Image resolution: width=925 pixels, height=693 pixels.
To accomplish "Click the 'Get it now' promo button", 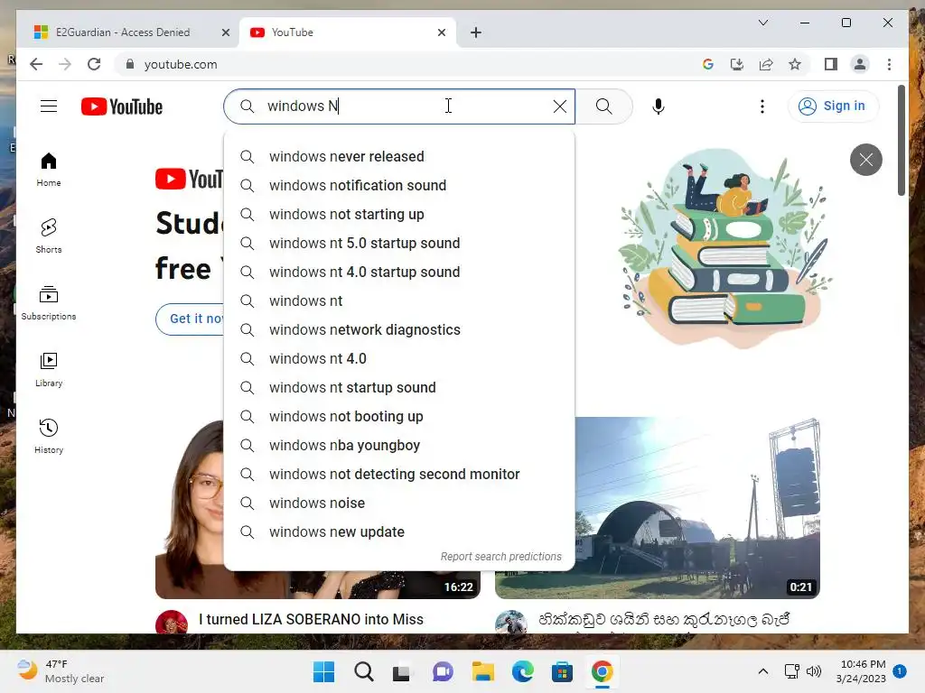I will click(191, 319).
